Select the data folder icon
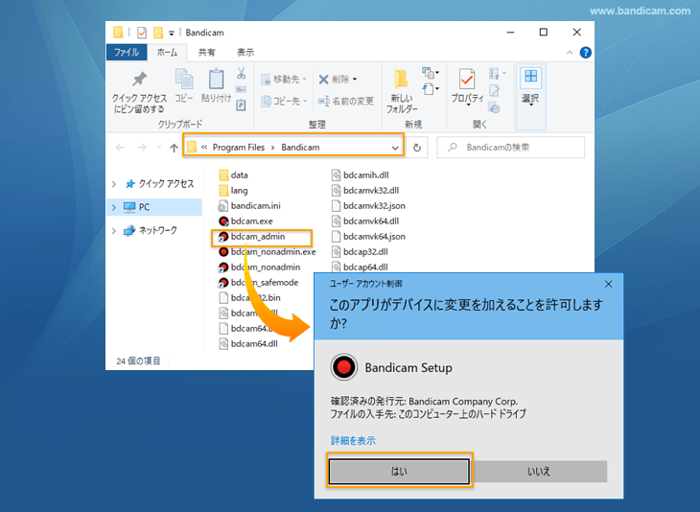 [x=223, y=175]
